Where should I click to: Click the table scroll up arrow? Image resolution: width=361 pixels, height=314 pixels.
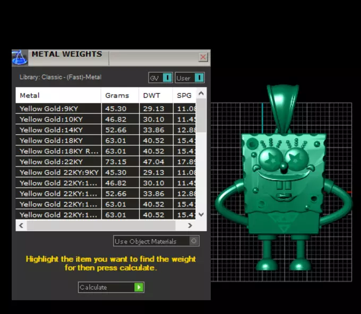[x=201, y=93]
